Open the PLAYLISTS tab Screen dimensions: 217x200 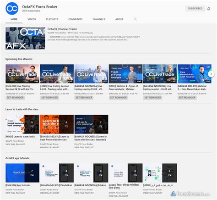(x=52, y=19)
